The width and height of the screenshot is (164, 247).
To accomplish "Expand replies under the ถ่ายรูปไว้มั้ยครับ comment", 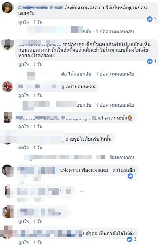I will tap(122, 157).
